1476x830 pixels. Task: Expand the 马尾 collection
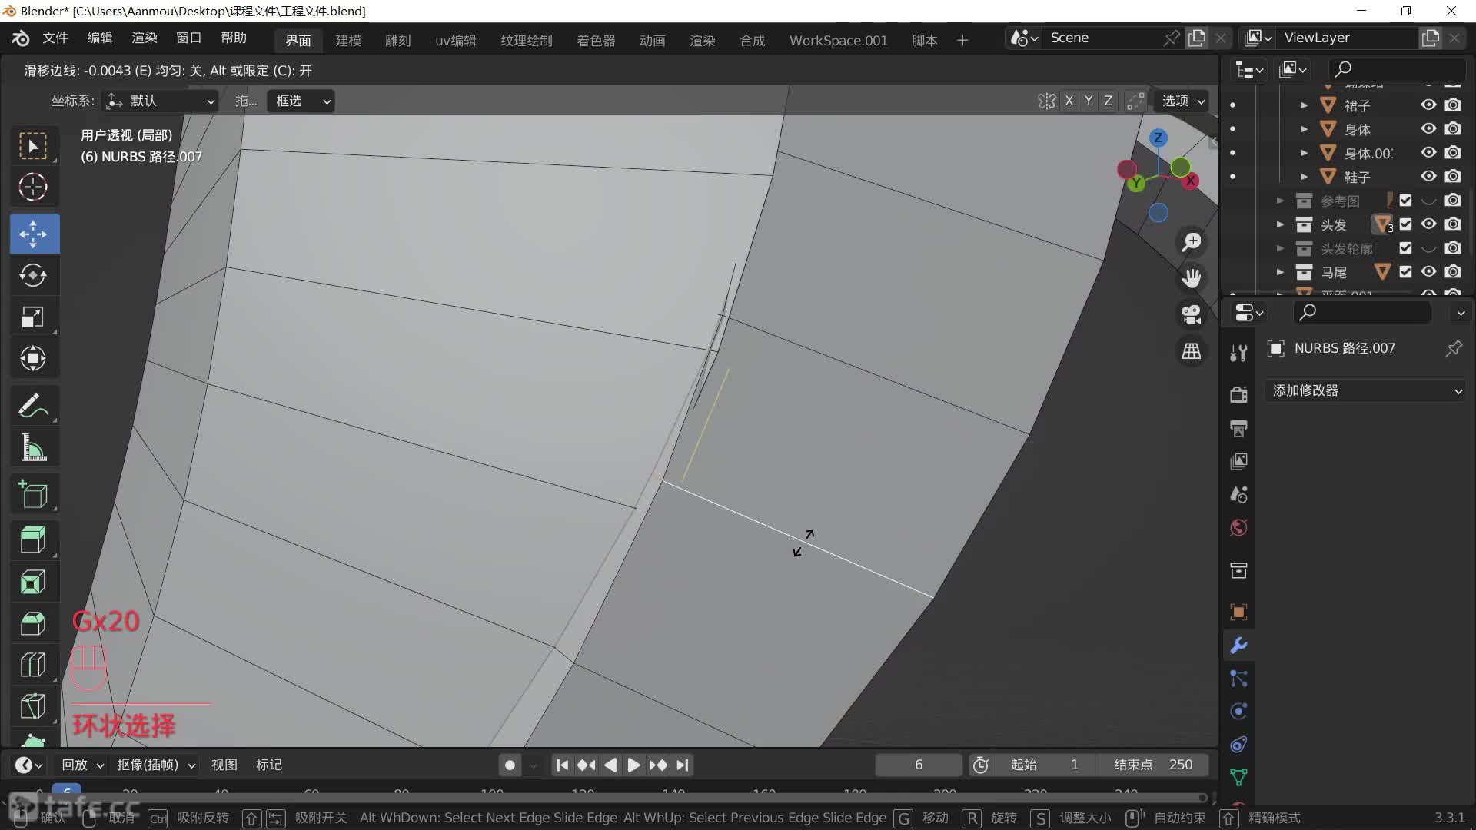point(1280,272)
